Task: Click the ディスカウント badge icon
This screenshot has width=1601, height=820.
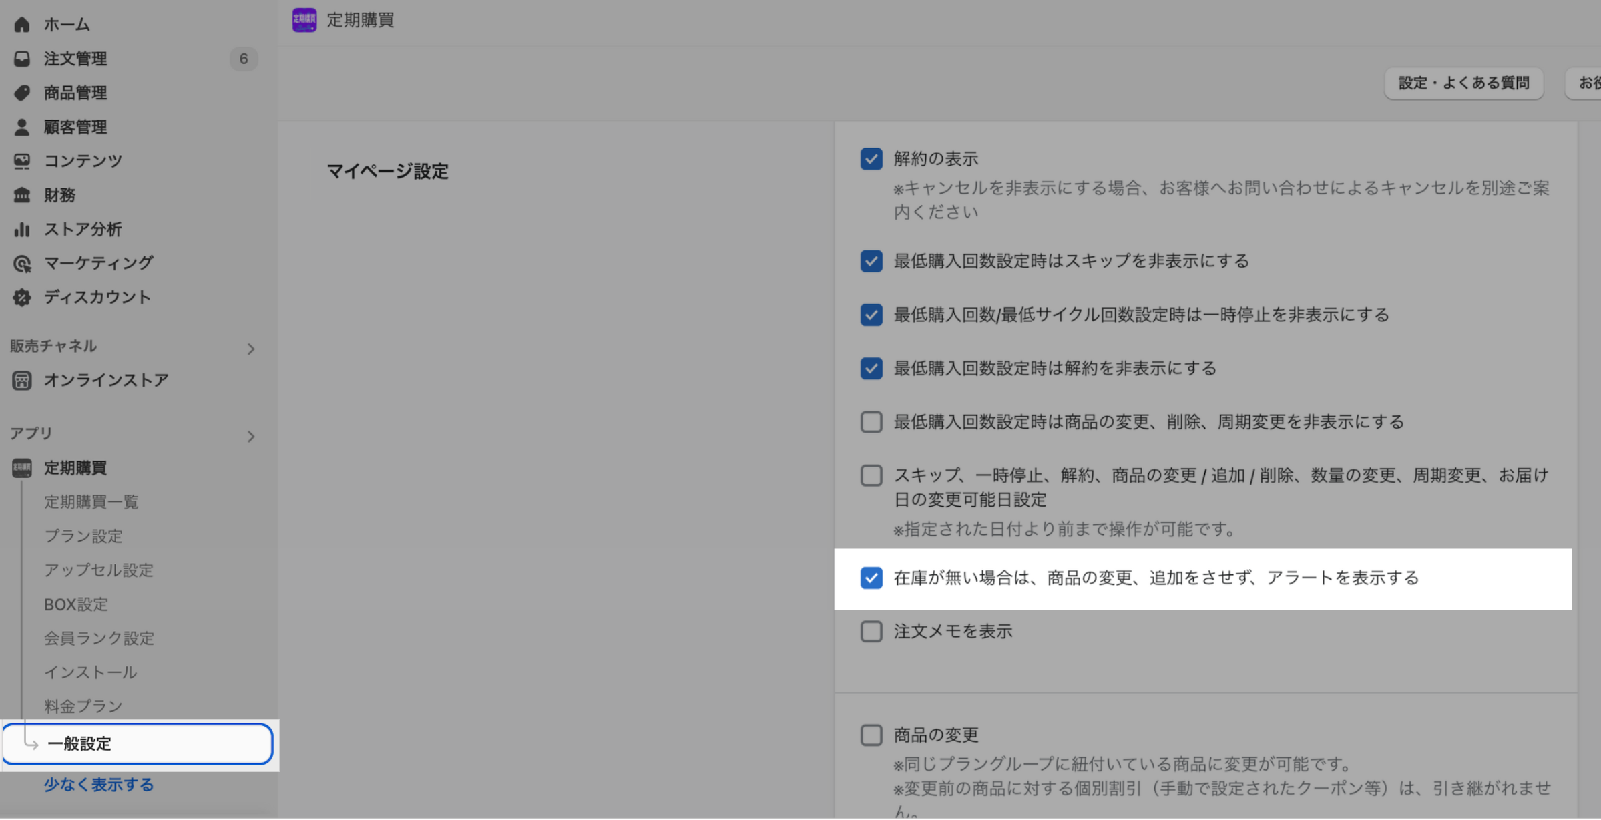Action: click(x=22, y=298)
